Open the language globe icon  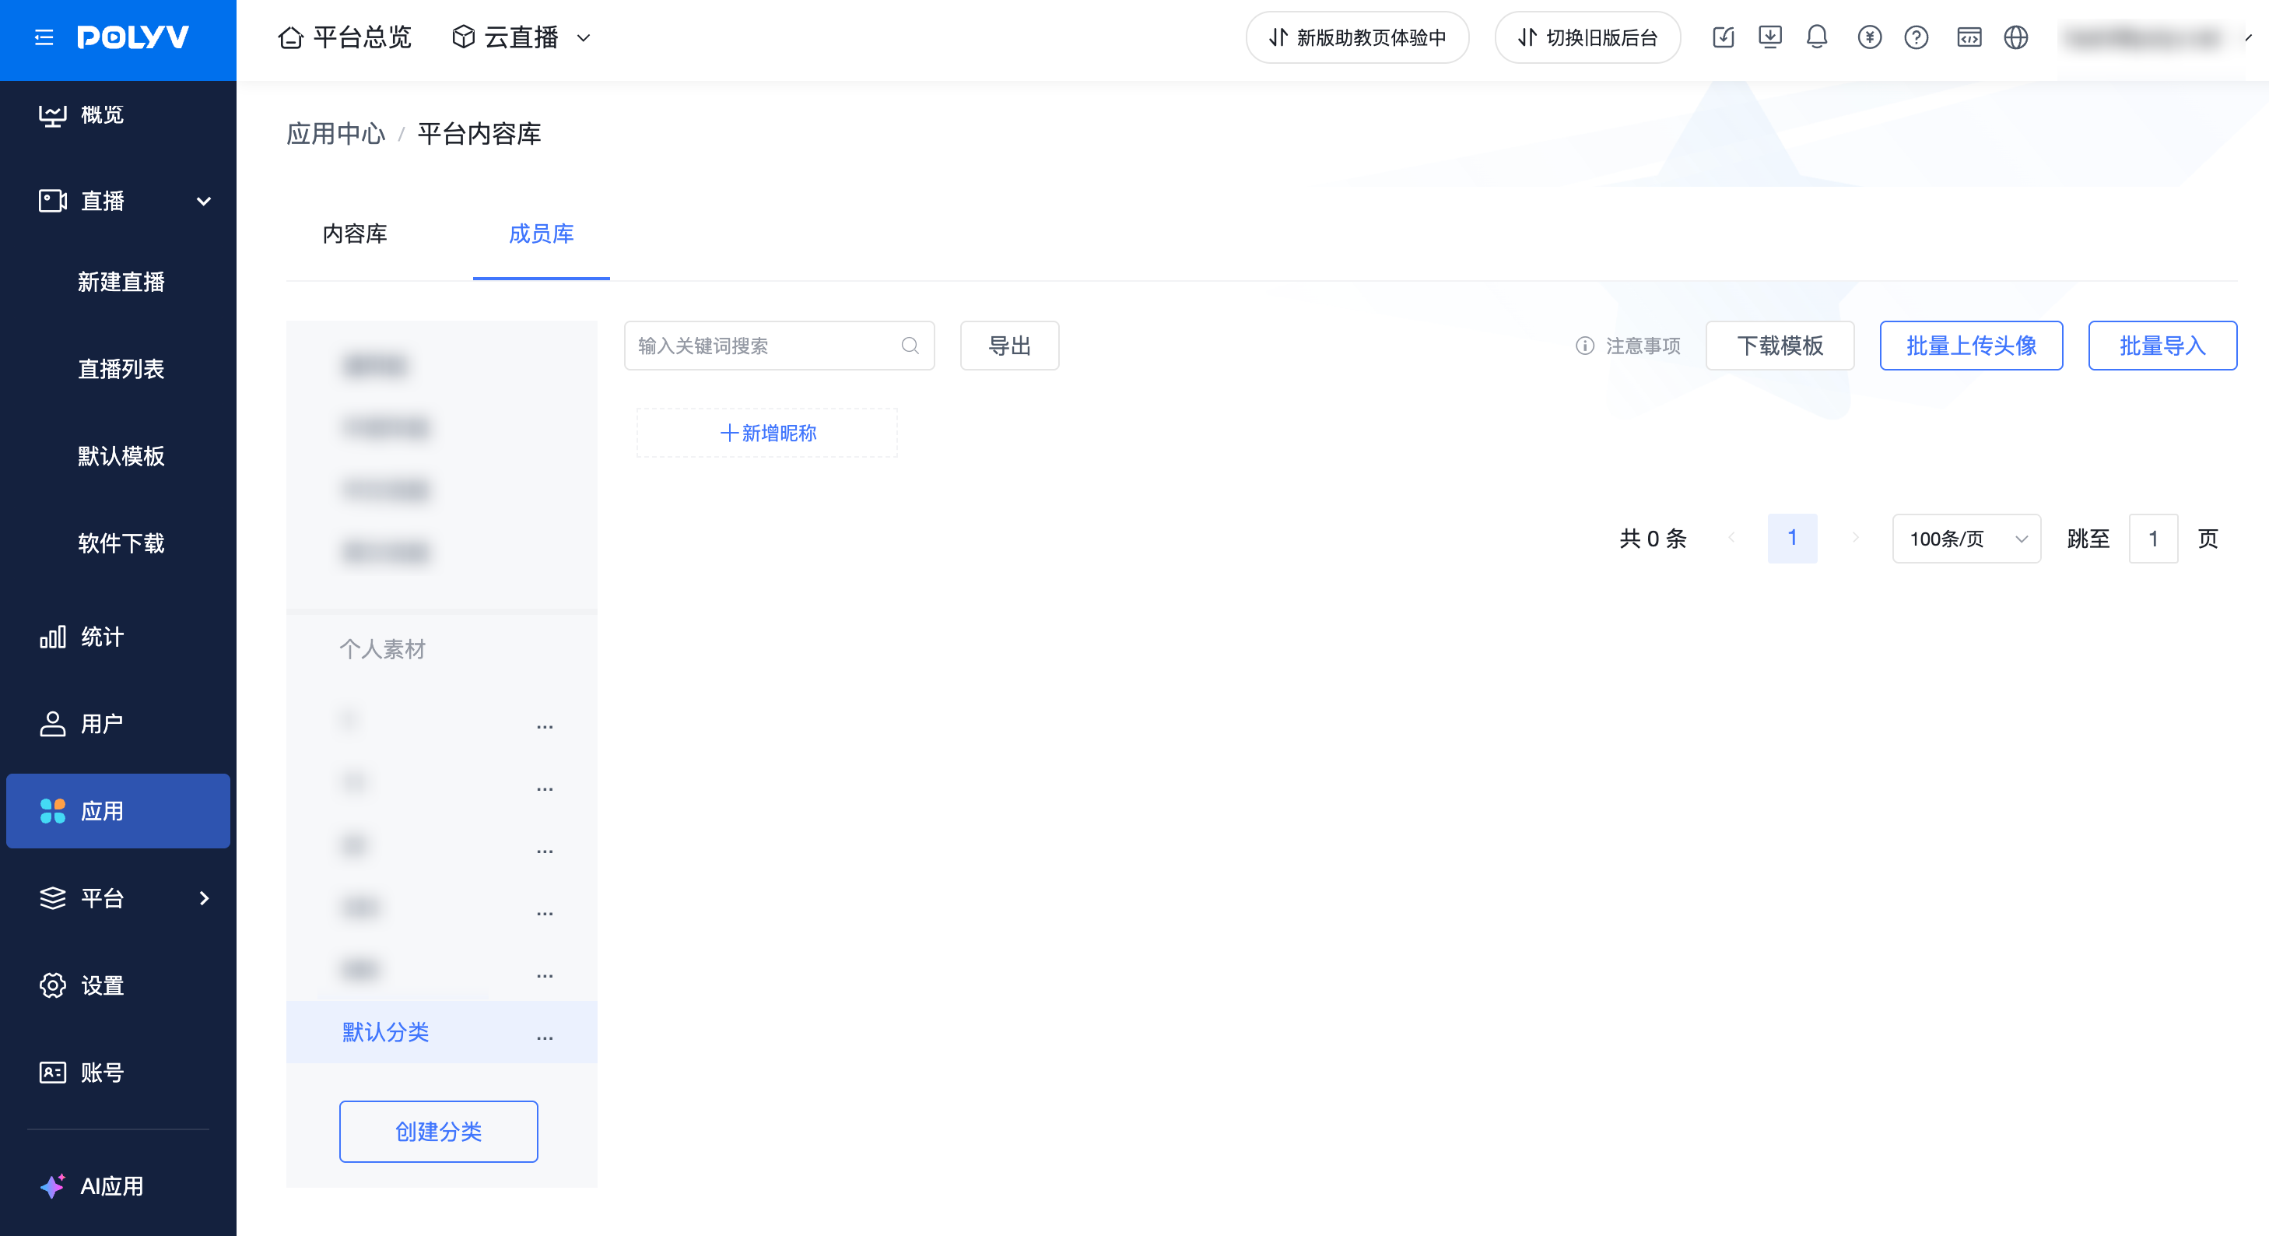2015,37
